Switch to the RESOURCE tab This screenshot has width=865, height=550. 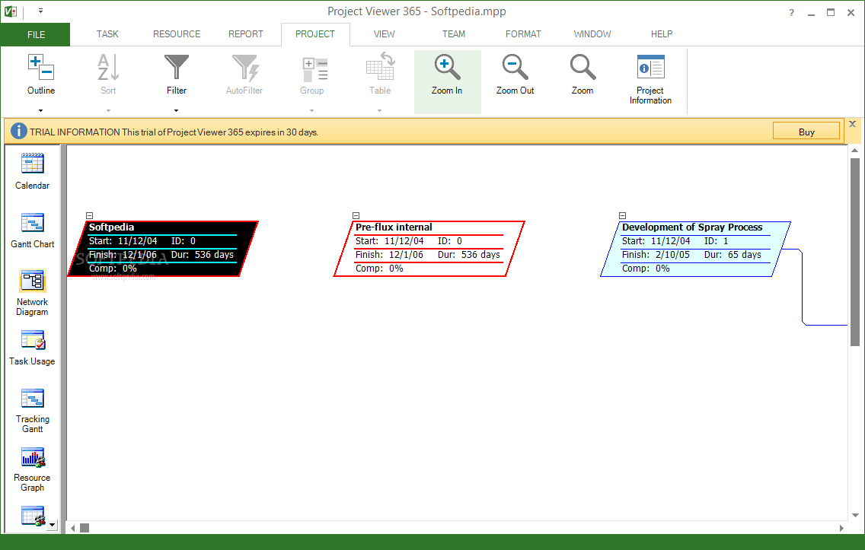click(177, 34)
